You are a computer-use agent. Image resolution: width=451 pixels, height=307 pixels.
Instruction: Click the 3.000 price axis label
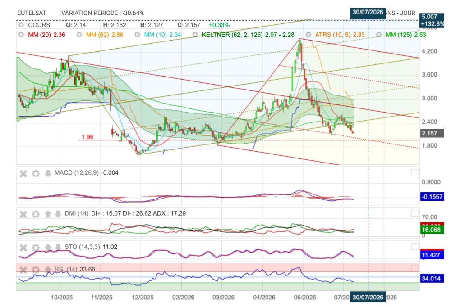[x=429, y=99]
